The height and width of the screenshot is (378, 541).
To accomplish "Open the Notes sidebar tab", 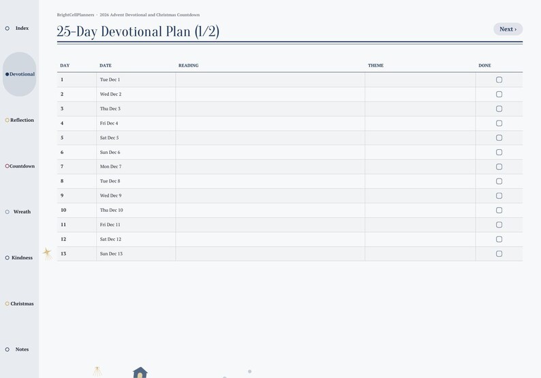I will click(x=19, y=349).
